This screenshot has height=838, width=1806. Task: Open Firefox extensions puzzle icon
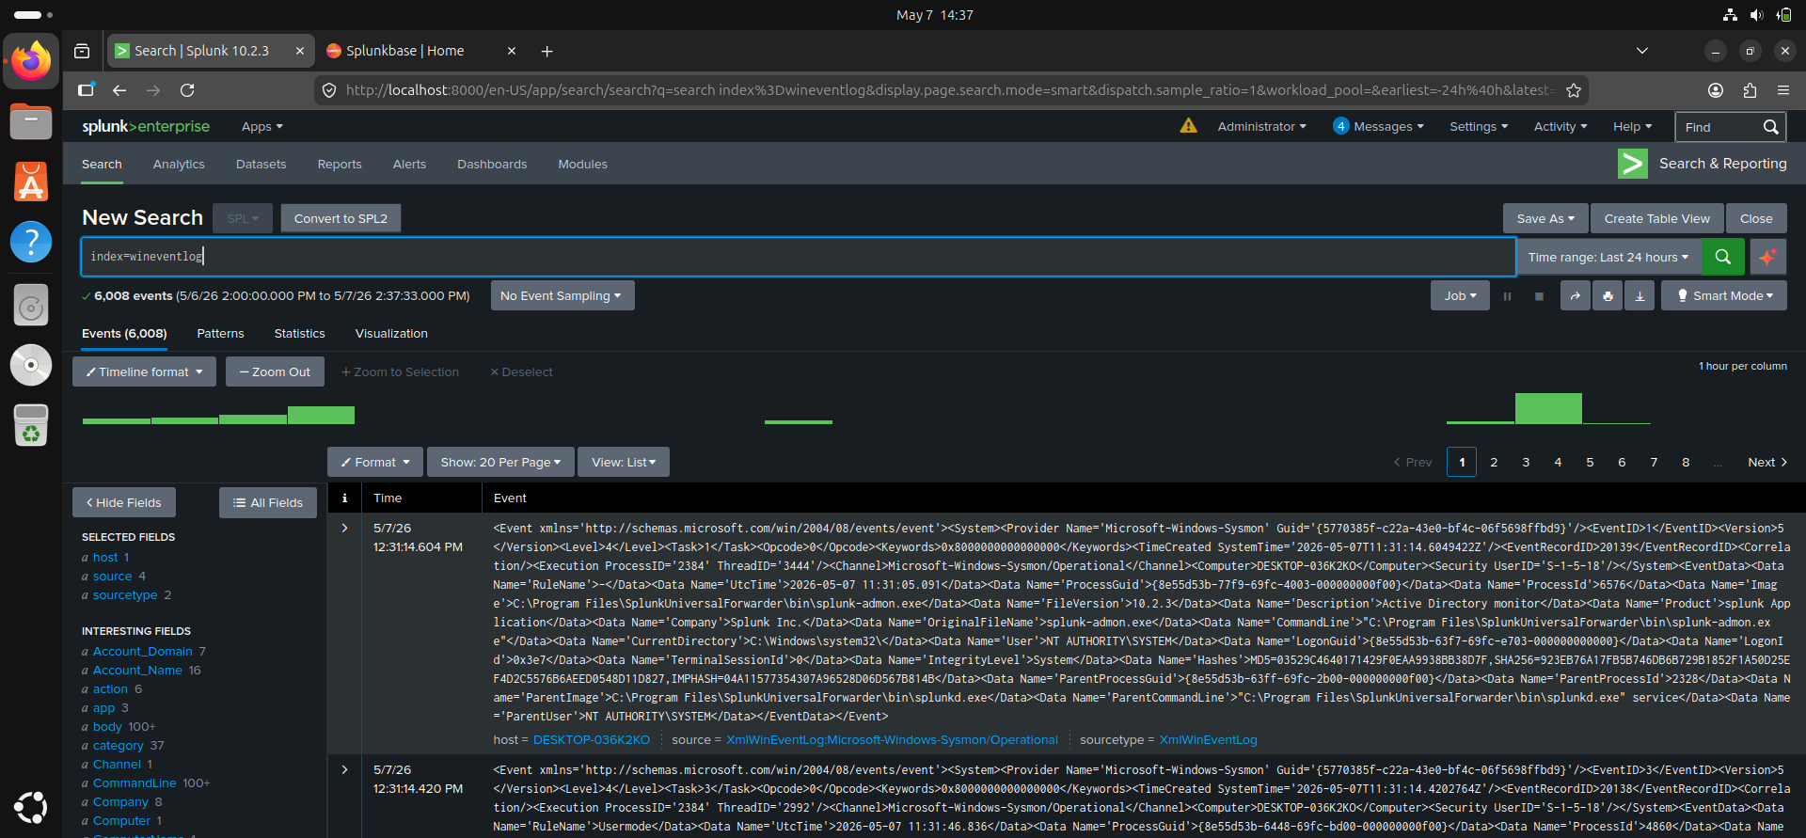(1750, 90)
